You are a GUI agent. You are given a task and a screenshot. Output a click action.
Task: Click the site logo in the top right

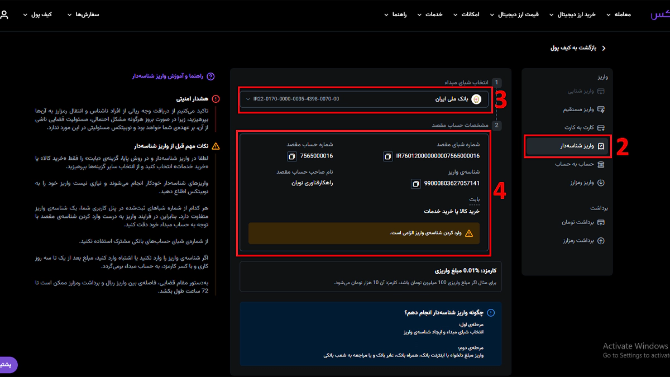[660, 15]
